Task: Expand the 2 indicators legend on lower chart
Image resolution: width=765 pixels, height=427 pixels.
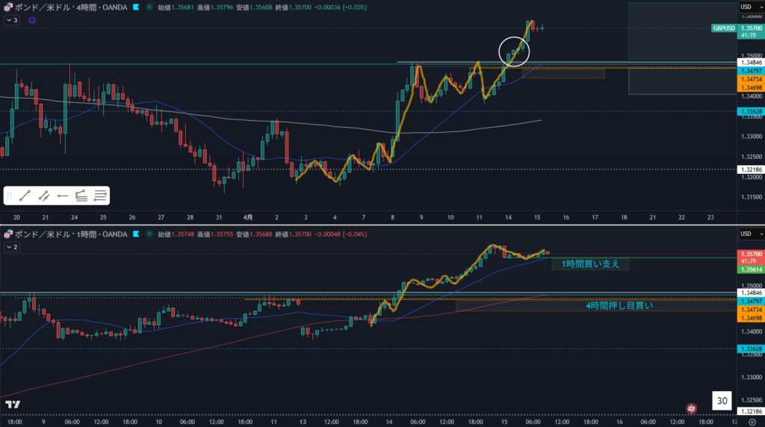Action: (x=12, y=246)
